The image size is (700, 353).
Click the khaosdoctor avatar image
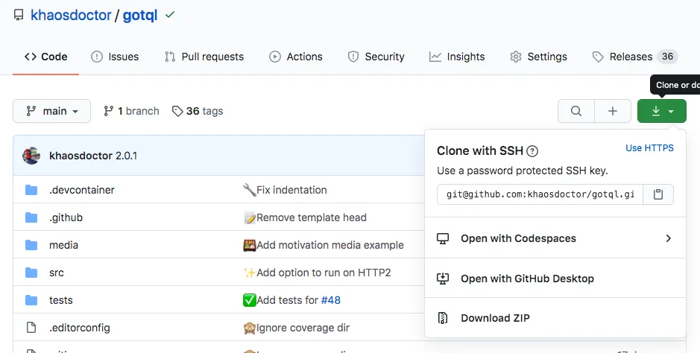coord(31,156)
